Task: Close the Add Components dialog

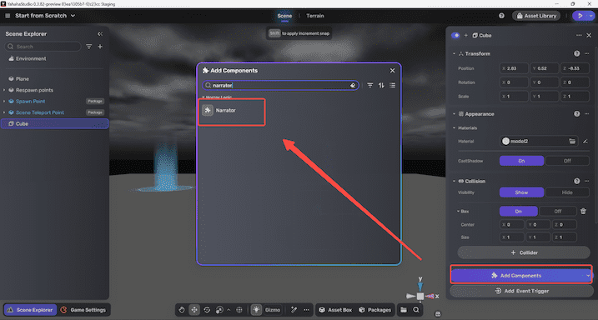Action: 392,71
